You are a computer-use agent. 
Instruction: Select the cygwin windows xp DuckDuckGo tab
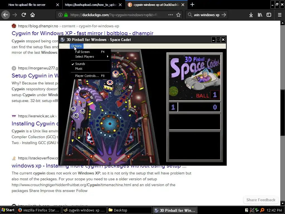(x=156, y=5)
